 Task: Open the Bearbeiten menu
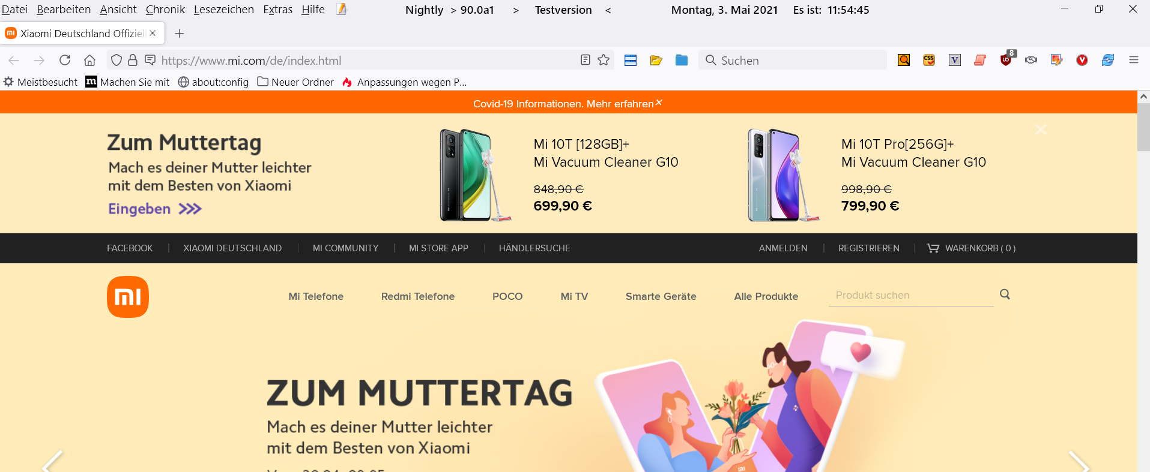[x=64, y=10]
